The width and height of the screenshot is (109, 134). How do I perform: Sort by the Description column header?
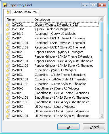click(x=66, y=19)
